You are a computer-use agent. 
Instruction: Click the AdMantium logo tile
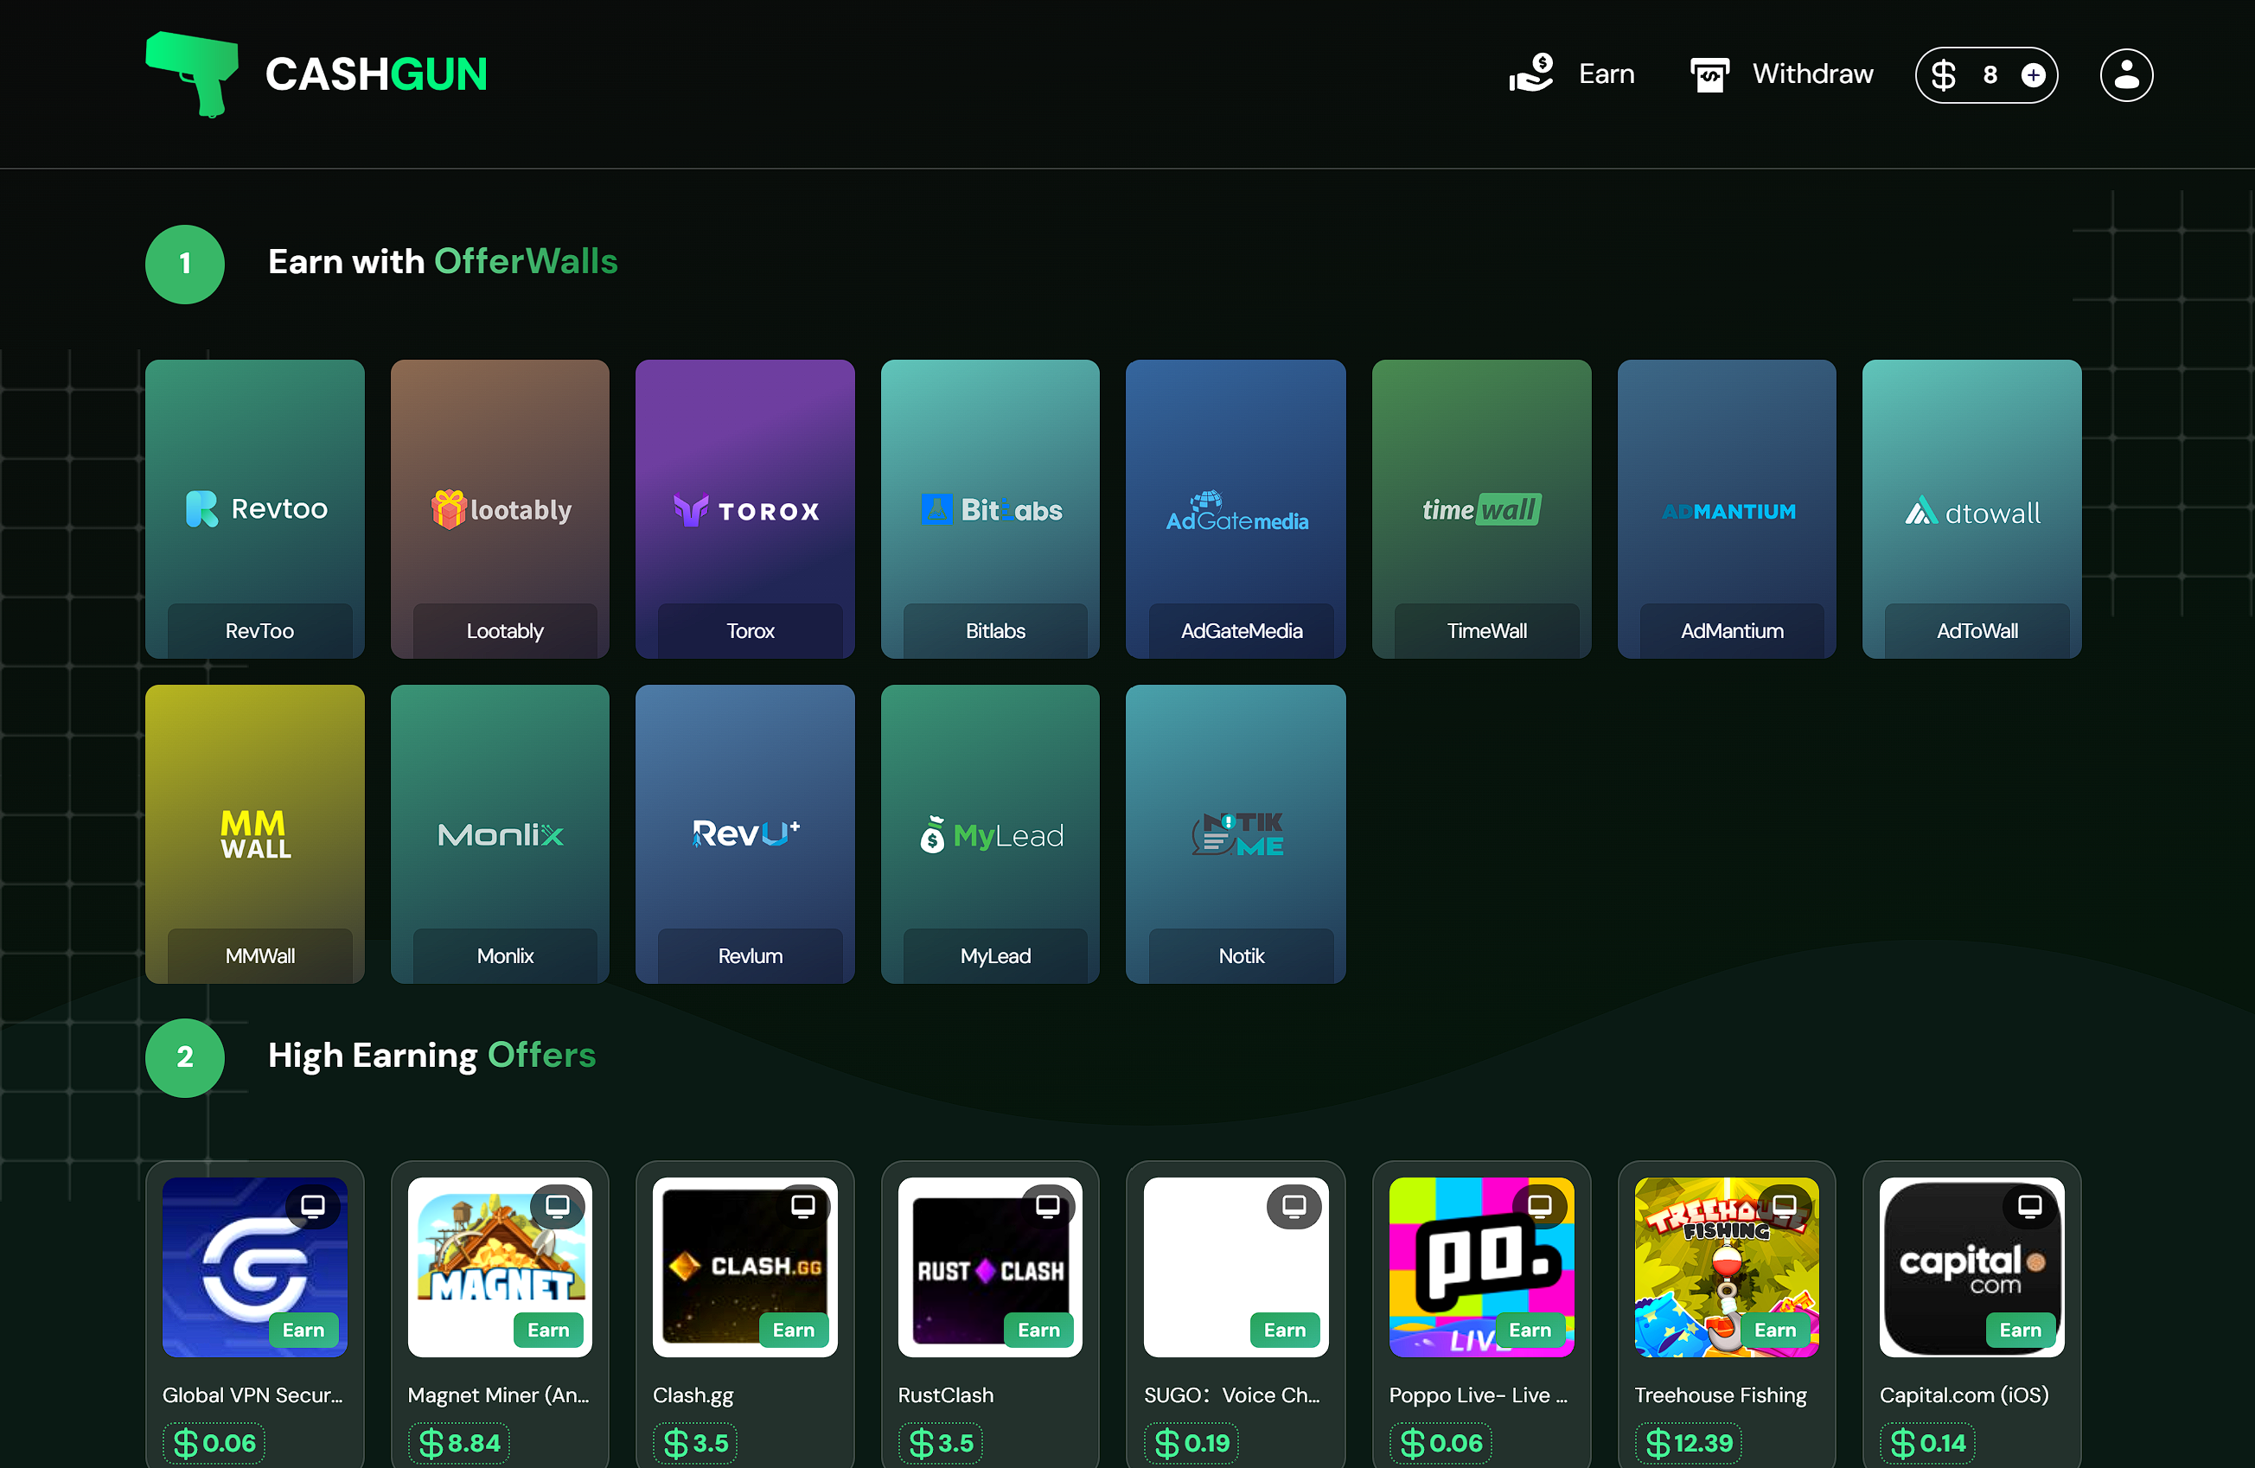click(x=1728, y=512)
